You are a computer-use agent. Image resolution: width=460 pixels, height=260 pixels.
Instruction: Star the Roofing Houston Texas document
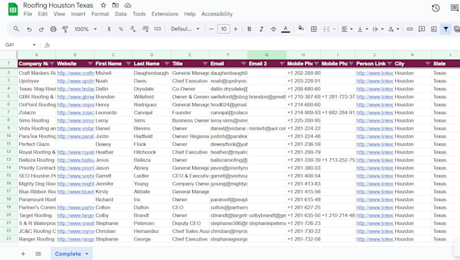coord(103,5)
